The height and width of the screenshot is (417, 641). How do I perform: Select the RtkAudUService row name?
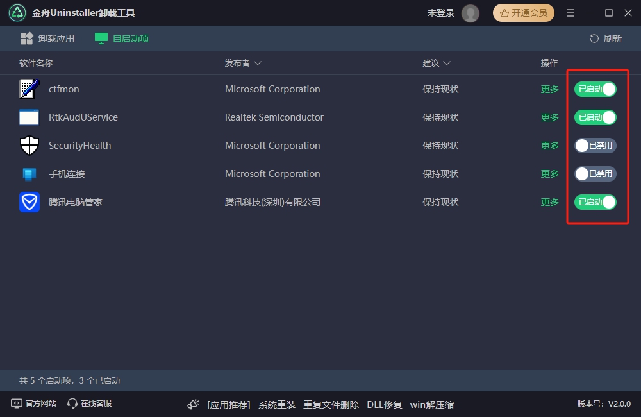tap(83, 117)
